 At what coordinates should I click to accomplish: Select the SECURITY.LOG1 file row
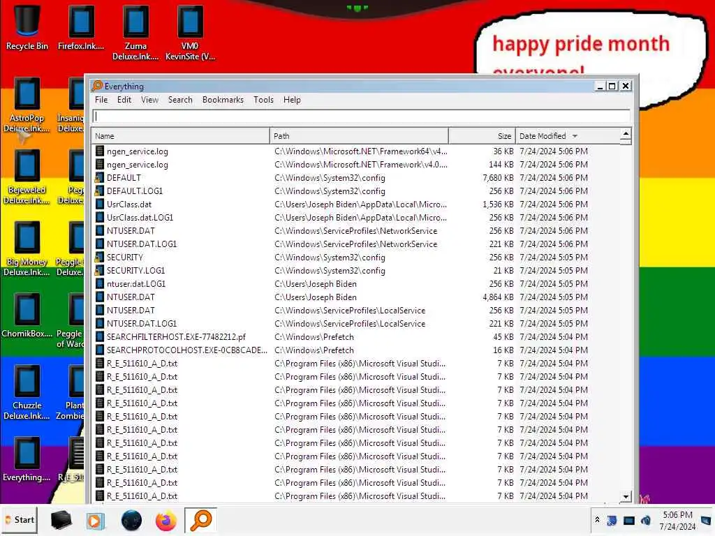click(355, 270)
